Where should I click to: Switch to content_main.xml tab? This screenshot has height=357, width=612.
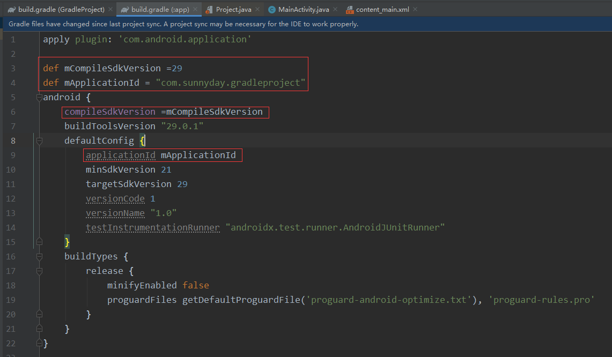[x=382, y=9]
